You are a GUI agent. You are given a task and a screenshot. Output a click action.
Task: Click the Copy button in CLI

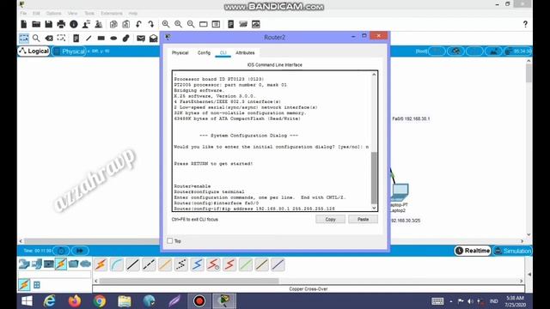(x=330, y=220)
